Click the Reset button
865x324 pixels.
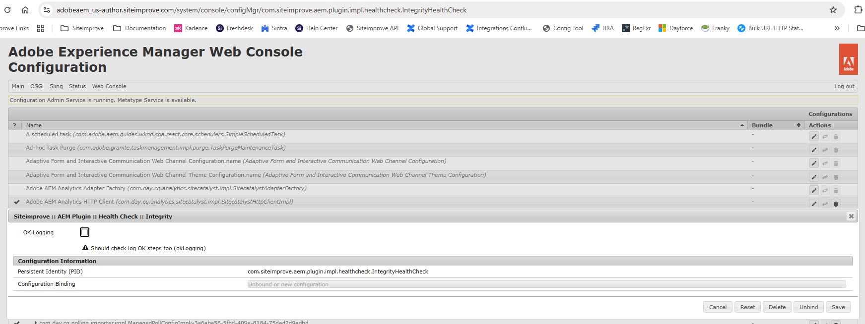pos(747,307)
